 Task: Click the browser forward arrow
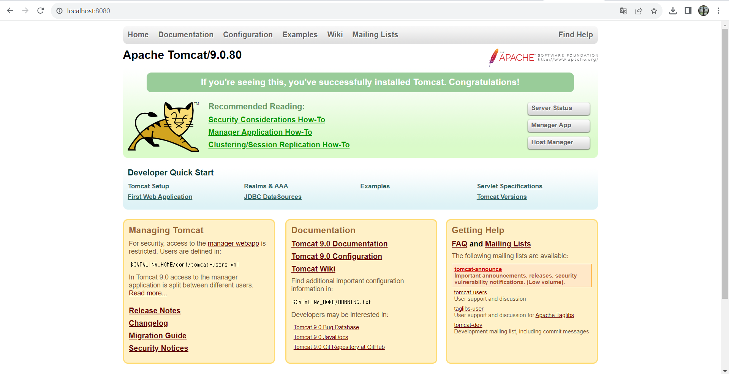pos(25,11)
